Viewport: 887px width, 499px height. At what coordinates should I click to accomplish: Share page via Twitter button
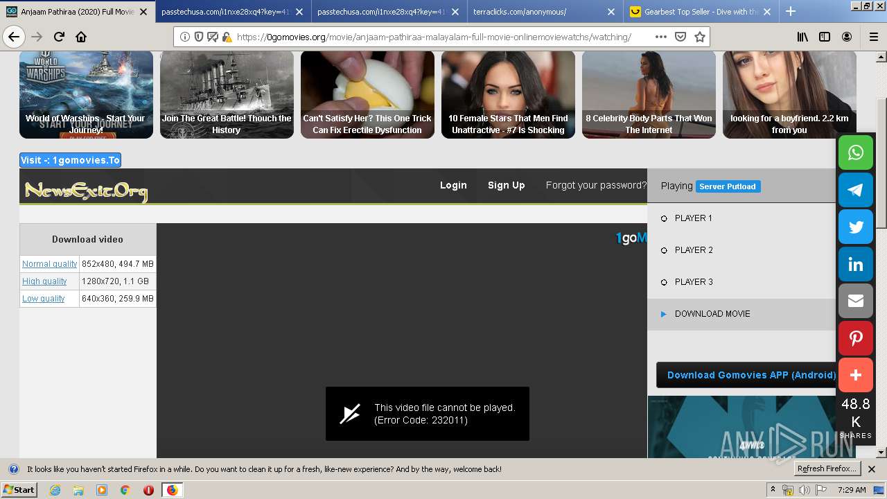[856, 227]
